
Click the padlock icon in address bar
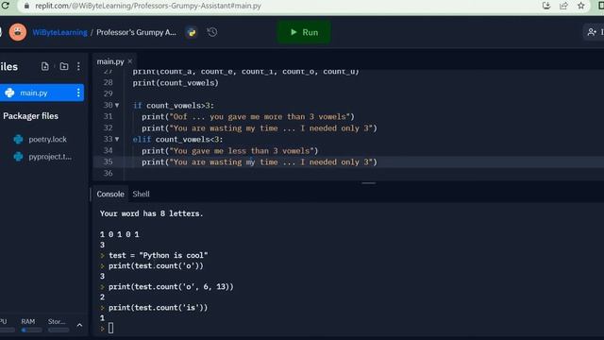(26, 6)
